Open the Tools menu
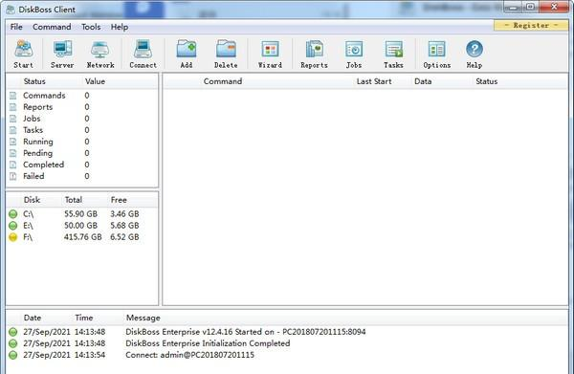This screenshot has width=574, height=374. [91, 27]
